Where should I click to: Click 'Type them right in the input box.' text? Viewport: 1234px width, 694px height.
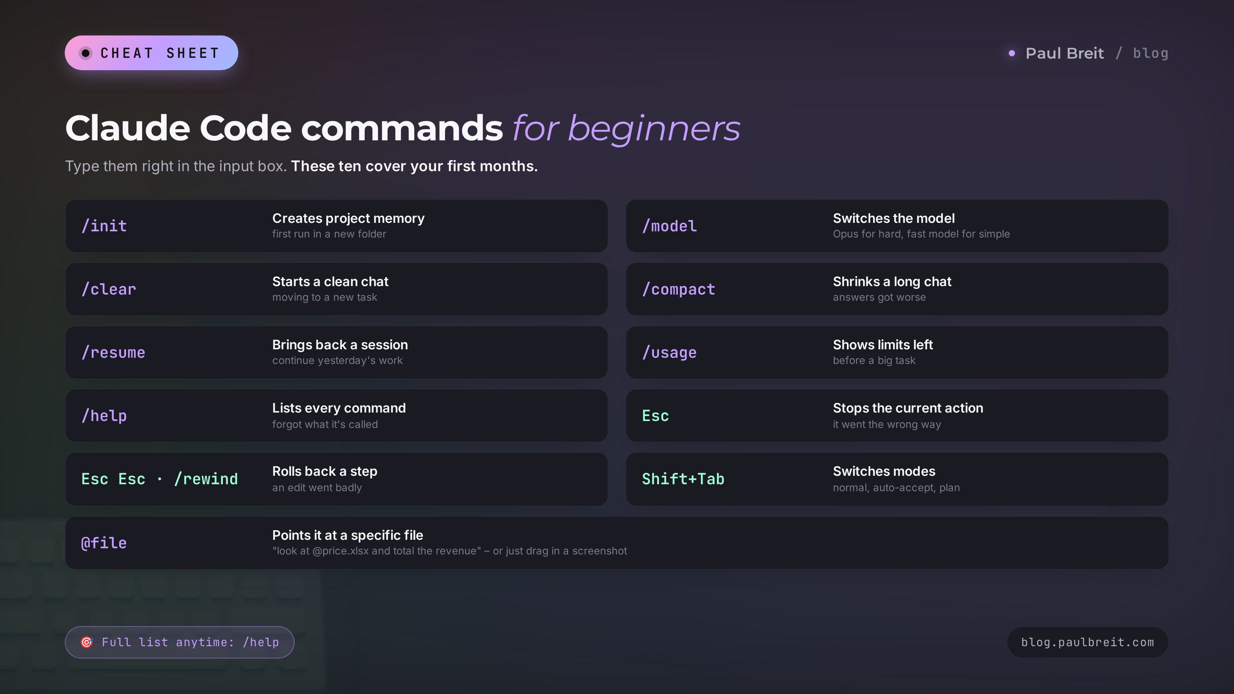tap(176, 166)
